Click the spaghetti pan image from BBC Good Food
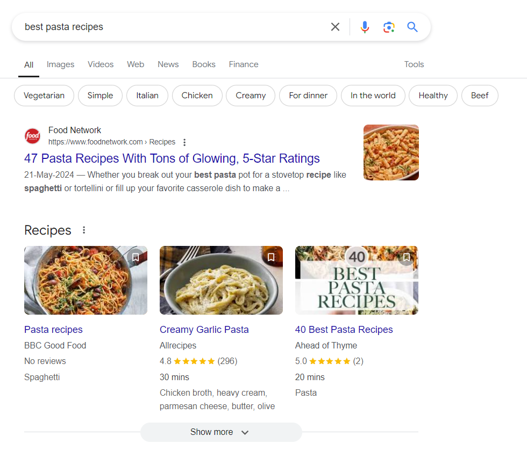 [86, 280]
